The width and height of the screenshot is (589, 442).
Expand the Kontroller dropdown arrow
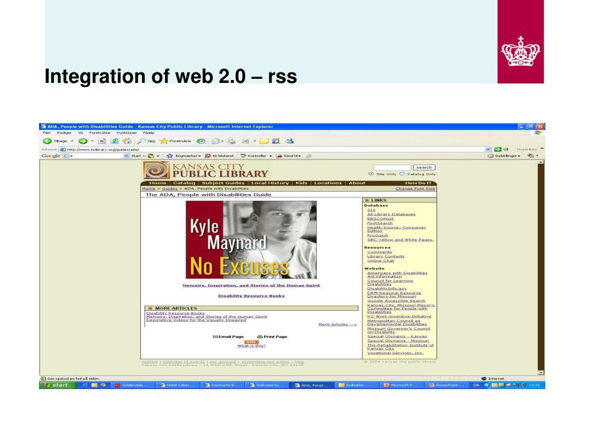(x=270, y=156)
